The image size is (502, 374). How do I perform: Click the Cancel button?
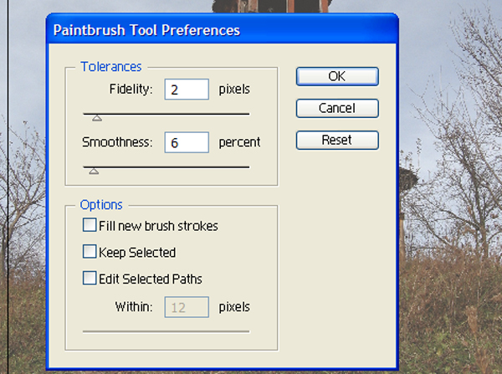pyautogui.click(x=337, y=108)
